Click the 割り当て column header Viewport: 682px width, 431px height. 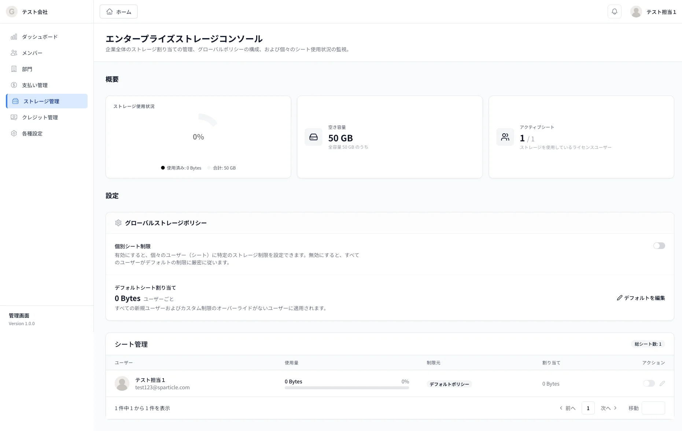(x=551, y=363)
